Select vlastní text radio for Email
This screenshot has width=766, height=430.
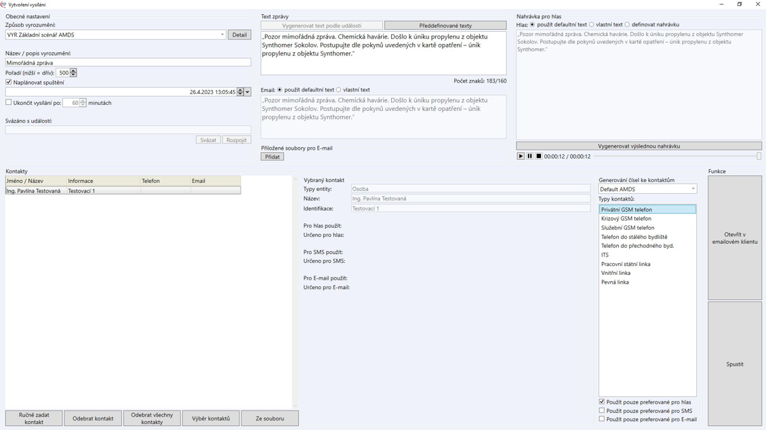(339, 89)
